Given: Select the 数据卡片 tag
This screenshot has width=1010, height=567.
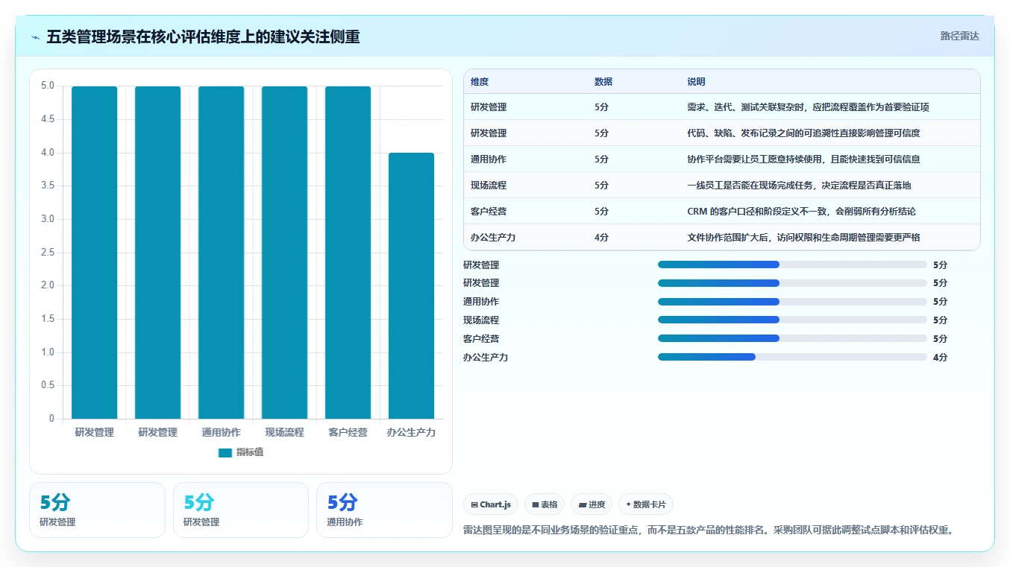Looking at the screenshot, I should [x=646, y=504].
